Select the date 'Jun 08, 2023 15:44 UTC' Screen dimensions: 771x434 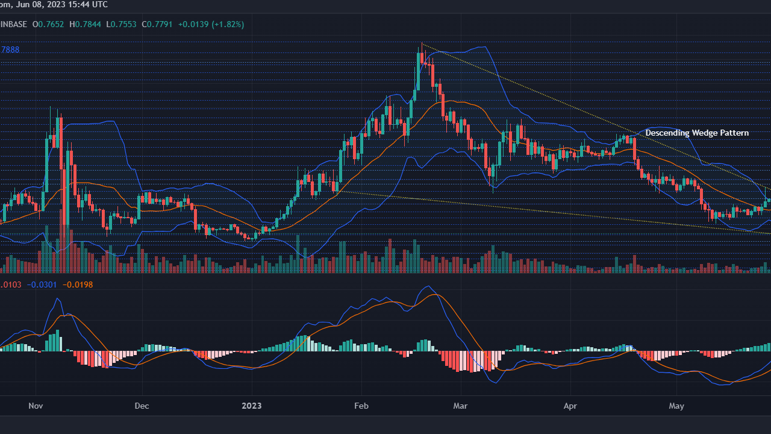tap(62, 4)
